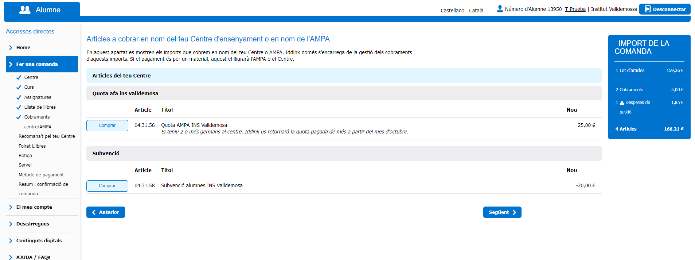Switch language to Castellano
695x260 pixels.
coord(452,11)
